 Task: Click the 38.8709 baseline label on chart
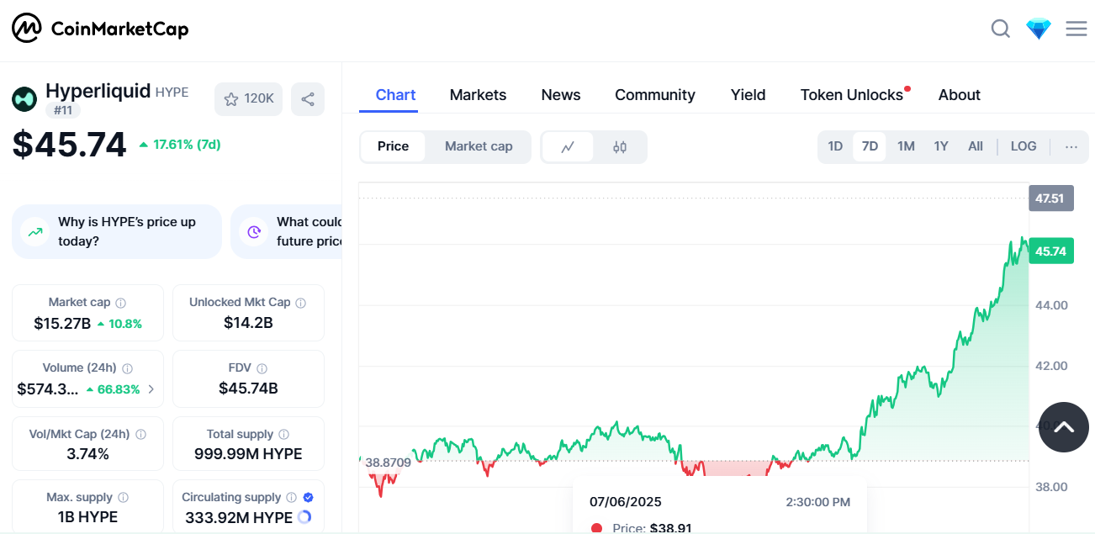point(388,462)
